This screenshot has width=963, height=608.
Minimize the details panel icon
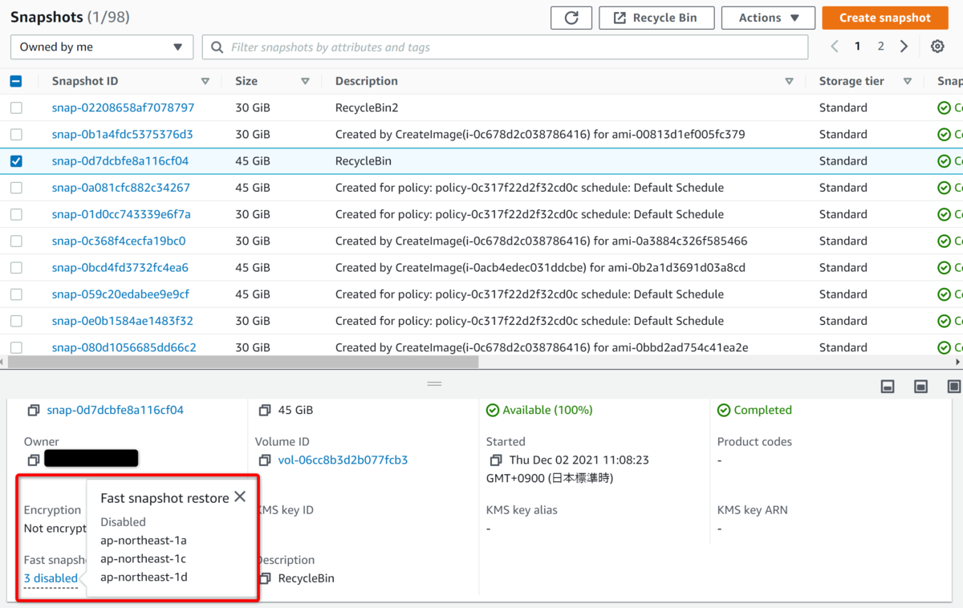tap(888, 387)
